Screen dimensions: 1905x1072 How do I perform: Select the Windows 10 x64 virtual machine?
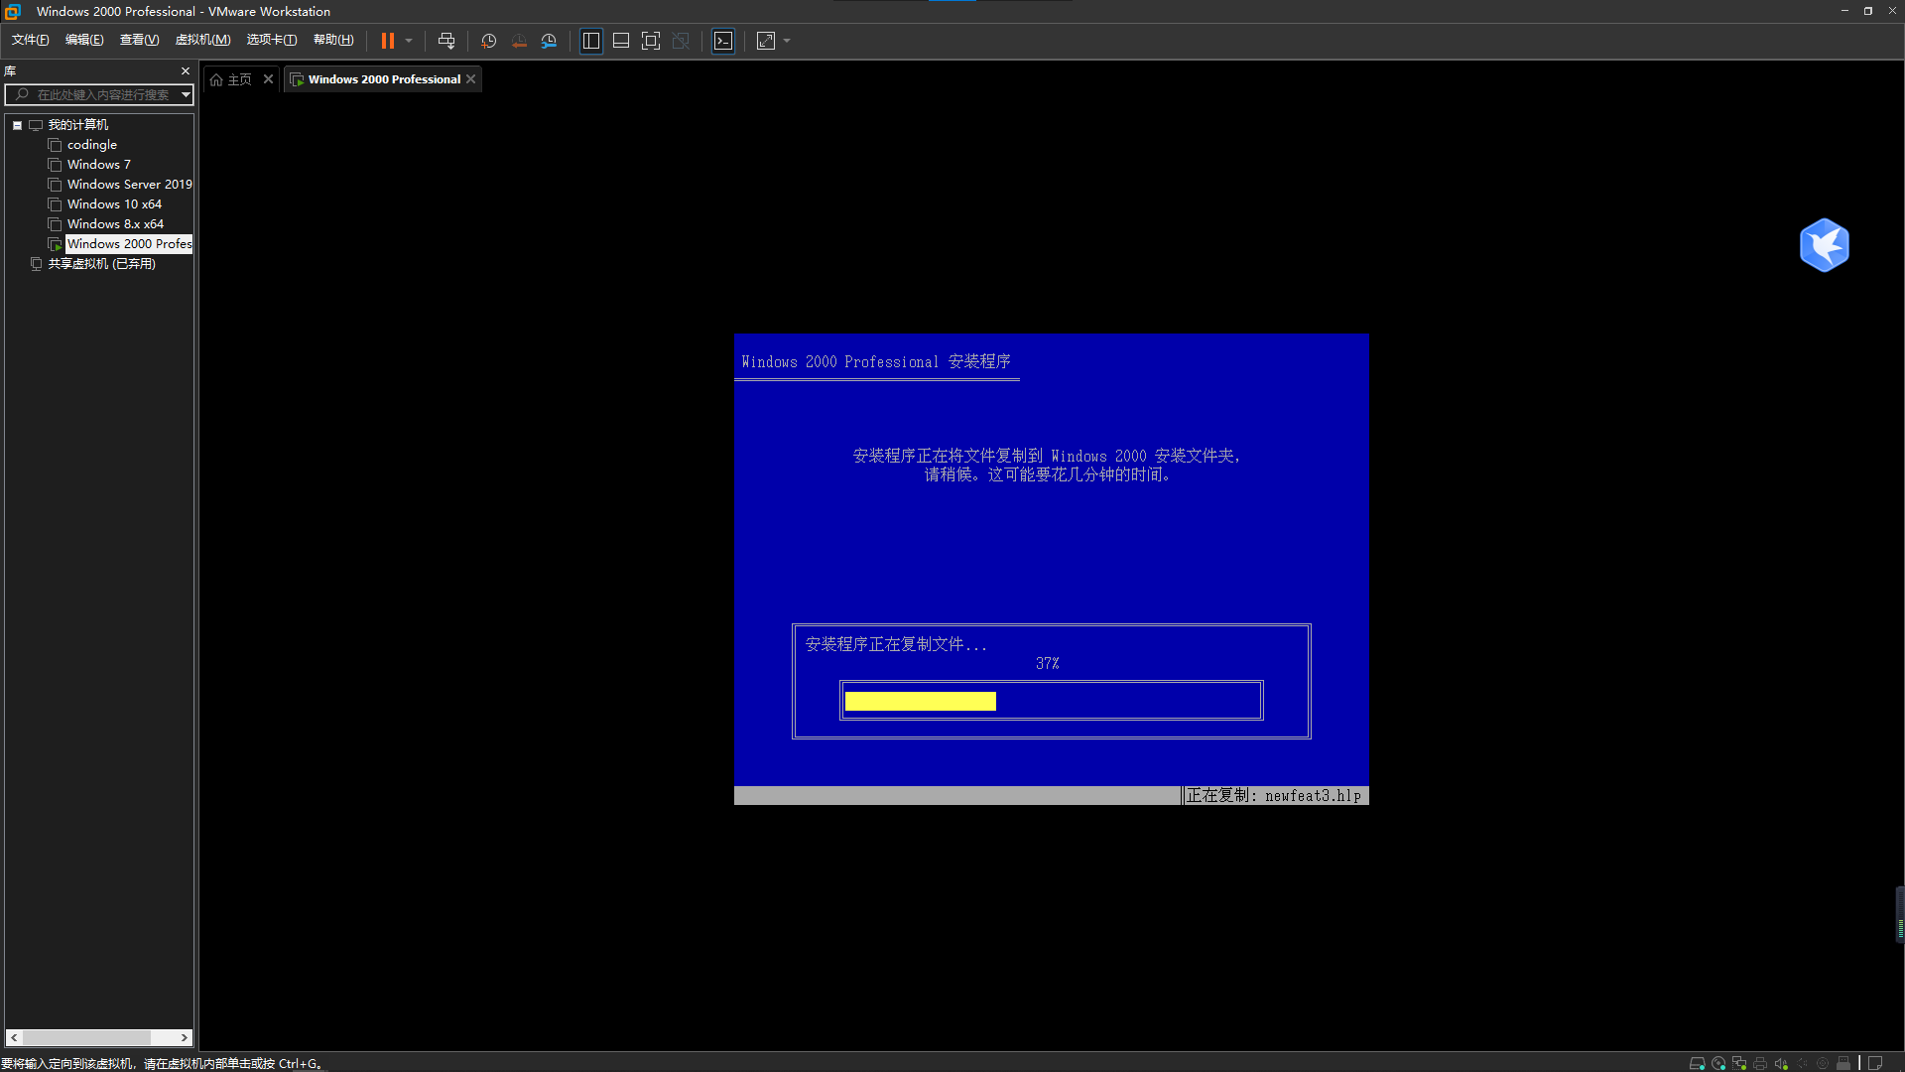point(114,204)
